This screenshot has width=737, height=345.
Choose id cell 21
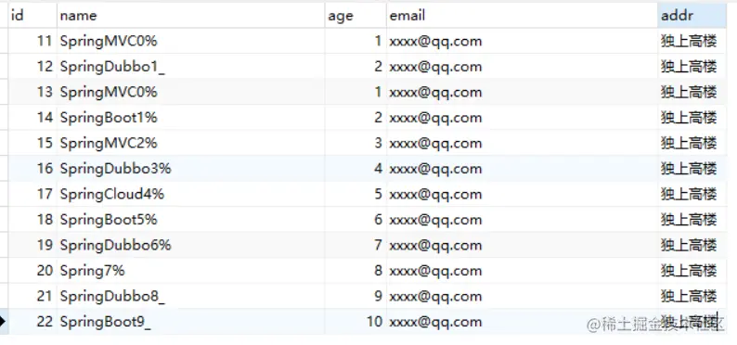point(32,296)
